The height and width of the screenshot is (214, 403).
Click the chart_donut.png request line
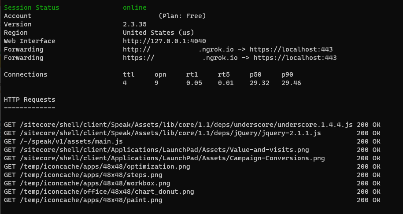99,192
